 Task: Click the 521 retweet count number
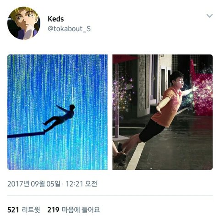[x=13, y=210]
